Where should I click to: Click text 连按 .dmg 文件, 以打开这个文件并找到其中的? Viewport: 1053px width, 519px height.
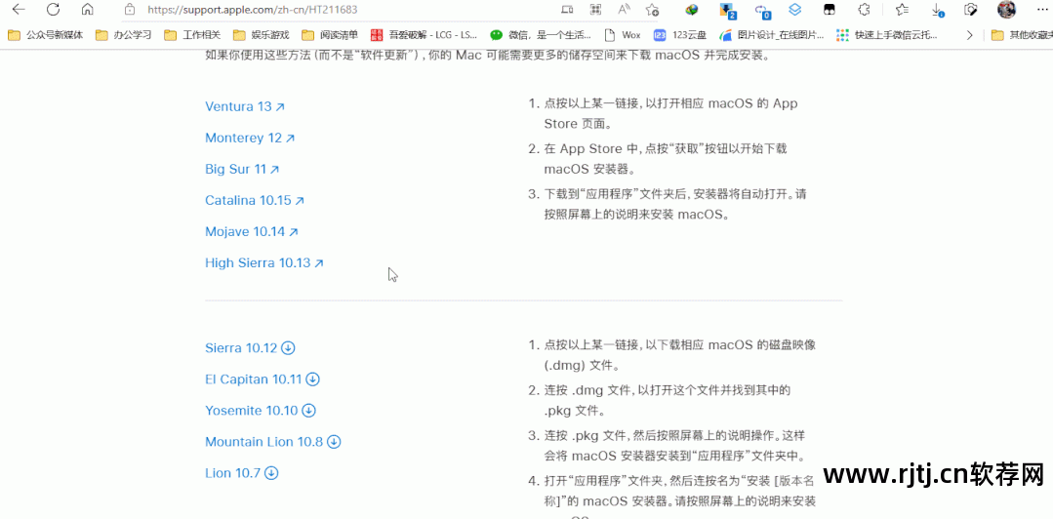click(668, 390)
